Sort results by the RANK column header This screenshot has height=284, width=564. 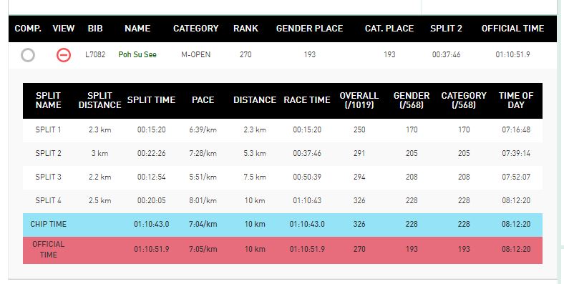(x=245, y=29)
